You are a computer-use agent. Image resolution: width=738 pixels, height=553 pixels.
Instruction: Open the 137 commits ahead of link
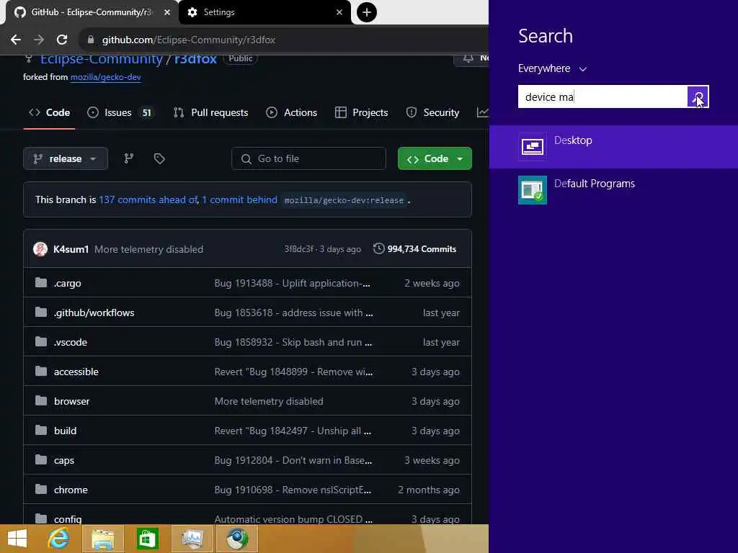(148, 199)
